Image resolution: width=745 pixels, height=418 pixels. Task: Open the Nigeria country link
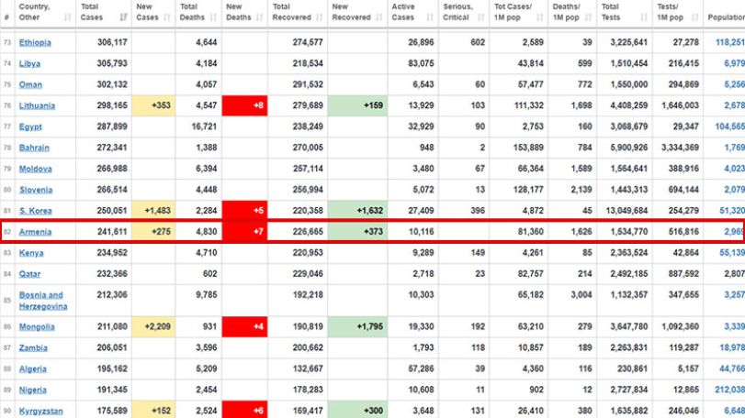[33, 390]
